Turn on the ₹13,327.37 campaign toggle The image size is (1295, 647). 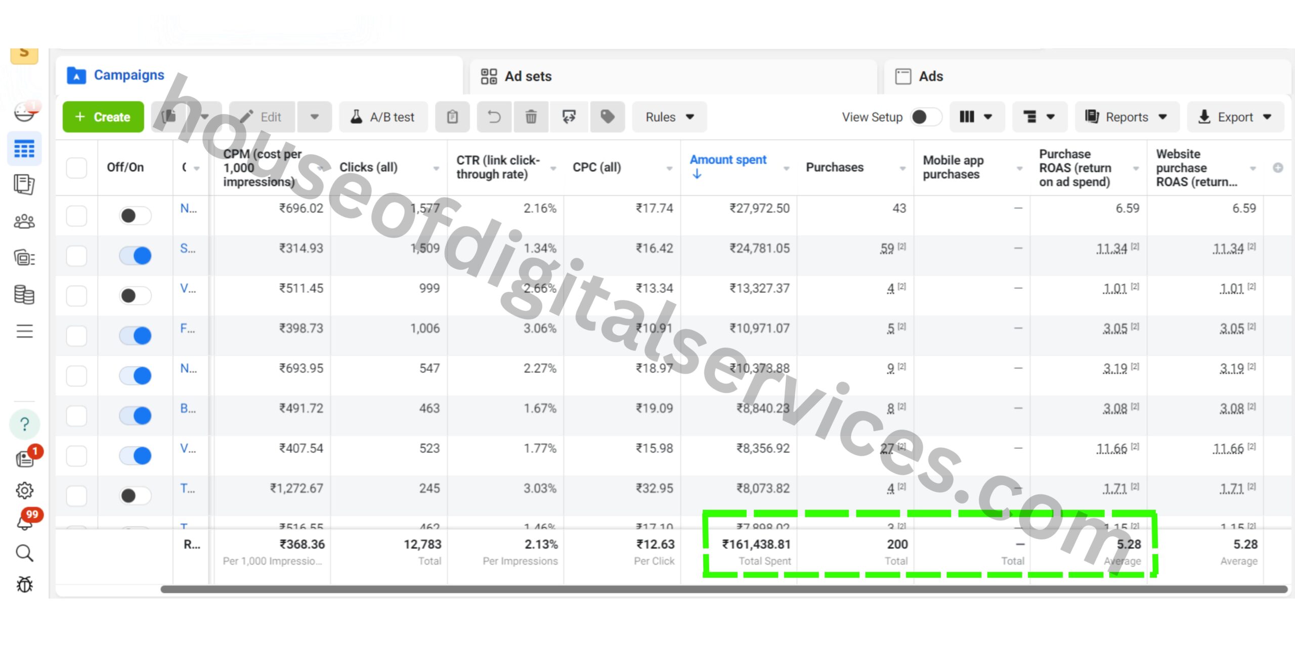pos(135,296)
